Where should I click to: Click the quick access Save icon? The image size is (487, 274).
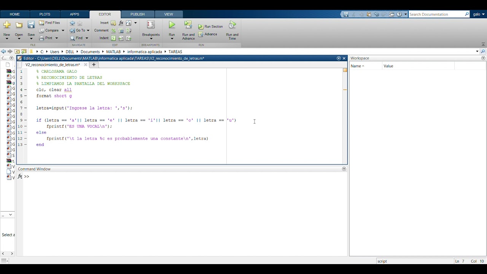[346, 14]
